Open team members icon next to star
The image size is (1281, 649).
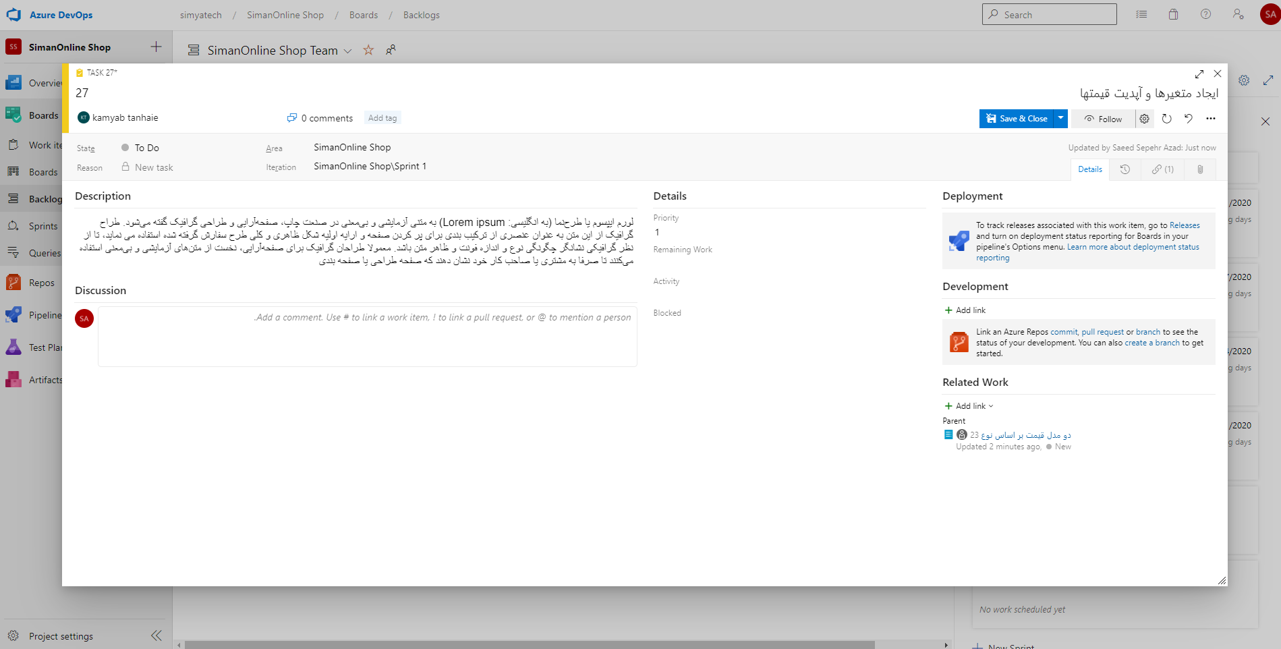point(391,50)
